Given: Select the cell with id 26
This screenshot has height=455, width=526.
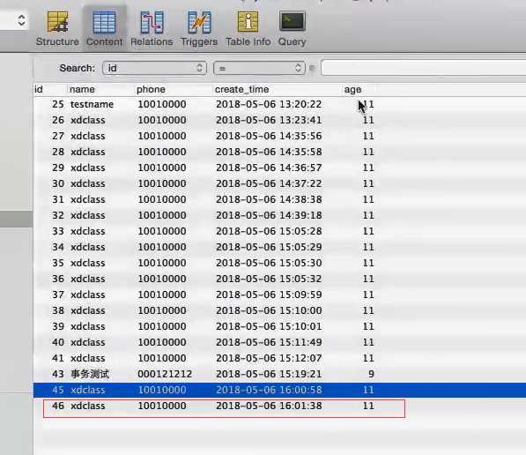Looking at the screenshot, I should [x=57, y=120].
